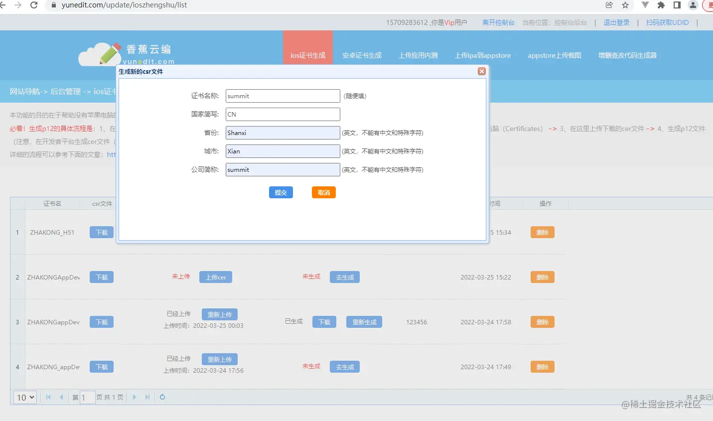Reload the page with browser refresh icon

(33, 5)
